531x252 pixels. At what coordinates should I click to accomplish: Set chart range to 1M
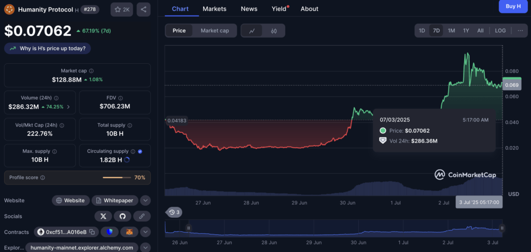(x=451, y=31)
